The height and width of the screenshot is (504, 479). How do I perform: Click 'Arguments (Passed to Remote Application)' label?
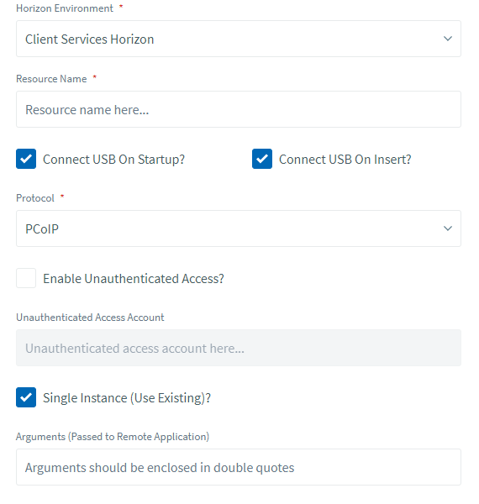coord(113,437)
